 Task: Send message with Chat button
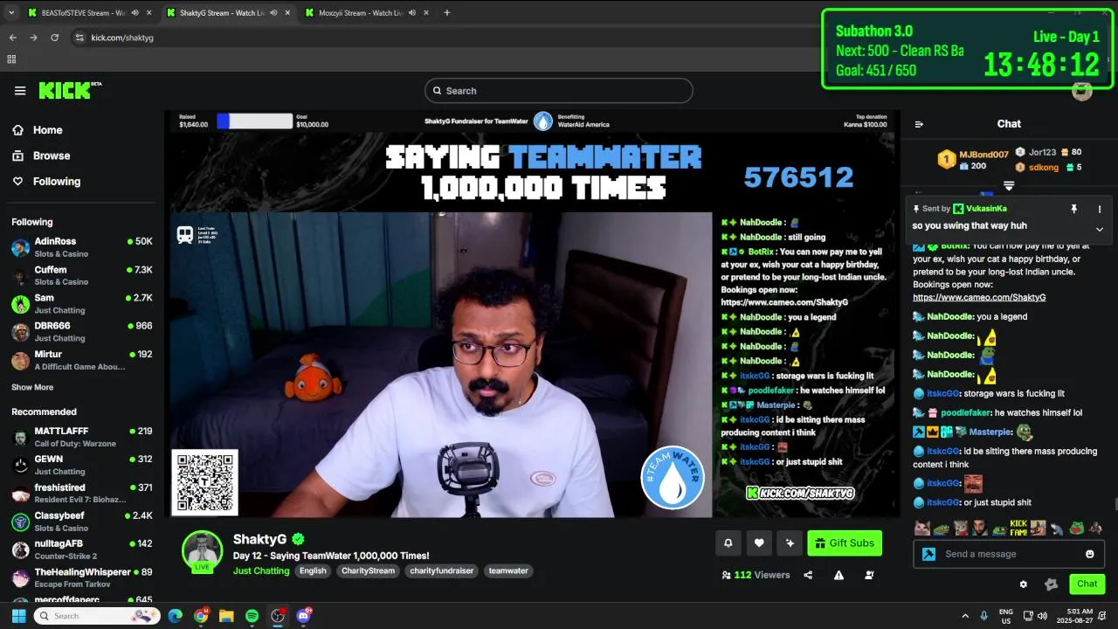[x=1087, y=584]
